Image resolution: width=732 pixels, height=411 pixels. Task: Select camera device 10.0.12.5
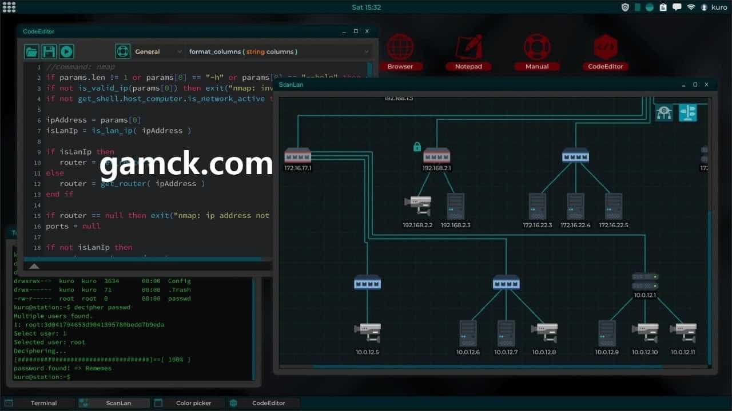click(x=367, y=332)
